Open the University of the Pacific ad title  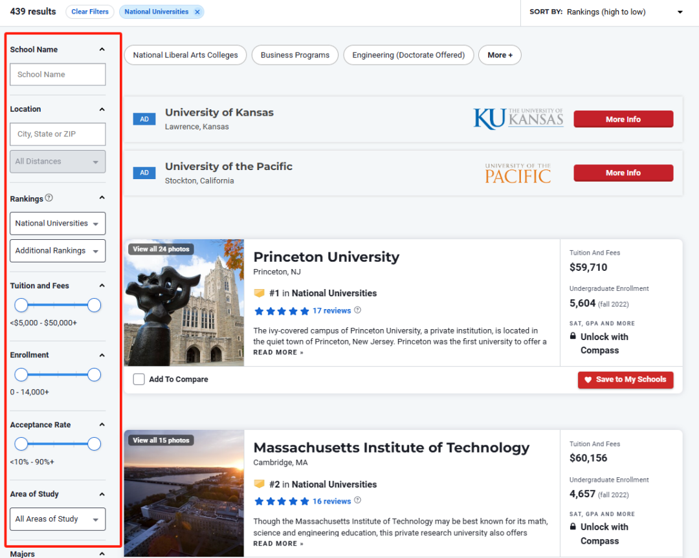228,167
